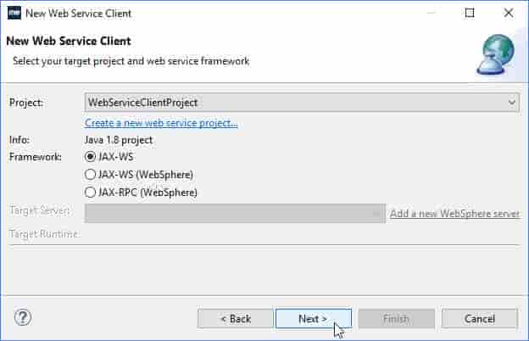The height and width of the screenshot is (341, 529).
Task: Click the Java 1.8 project info text
Action: (x=119, y=140)
